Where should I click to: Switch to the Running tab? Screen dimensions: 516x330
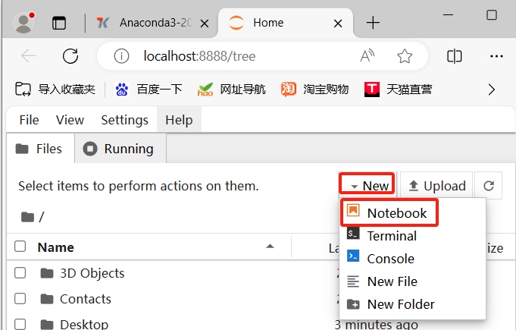(x=120, y=149)
